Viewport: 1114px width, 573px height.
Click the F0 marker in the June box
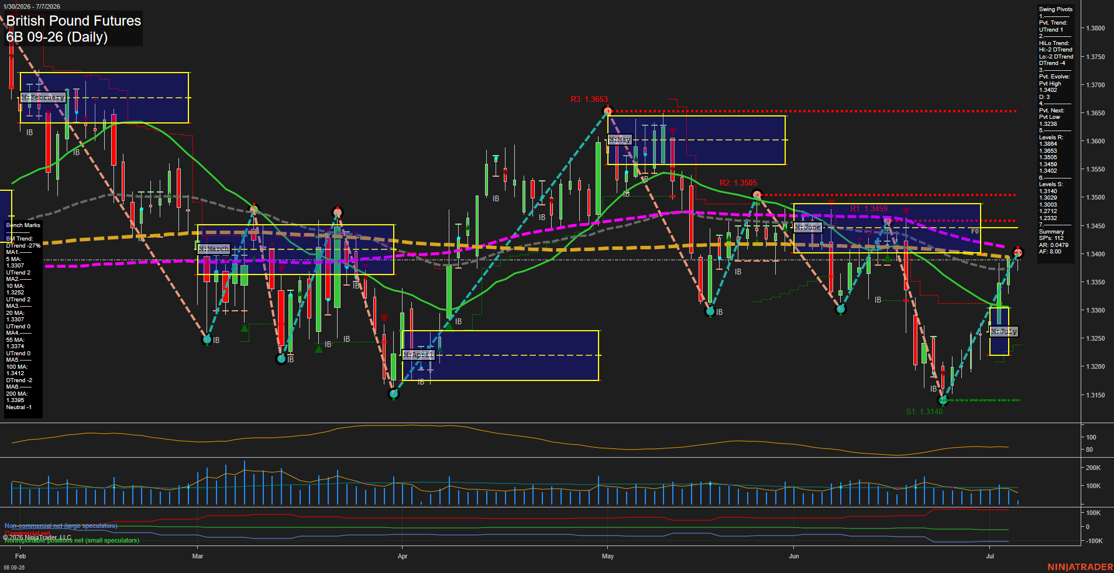pyautogui.click(x=975, y=232)
